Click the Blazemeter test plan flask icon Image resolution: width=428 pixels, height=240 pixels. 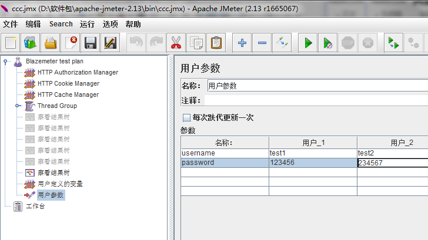click(x=18, y=62)
